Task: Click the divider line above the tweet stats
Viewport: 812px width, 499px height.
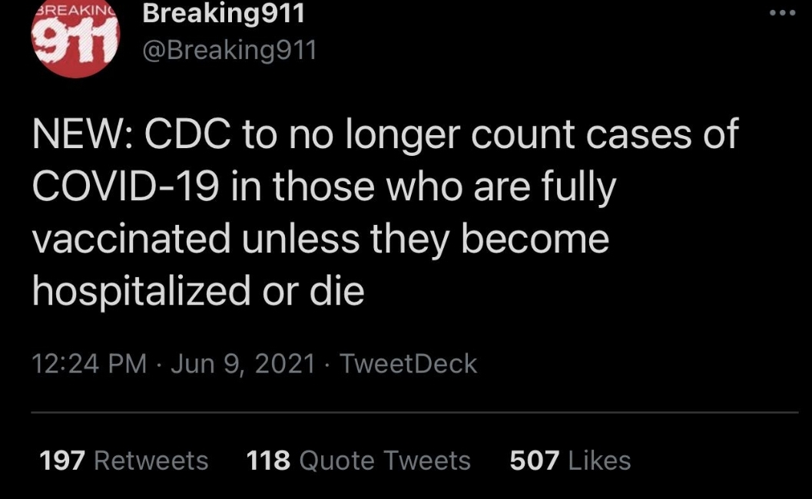Action: [415, 412]
